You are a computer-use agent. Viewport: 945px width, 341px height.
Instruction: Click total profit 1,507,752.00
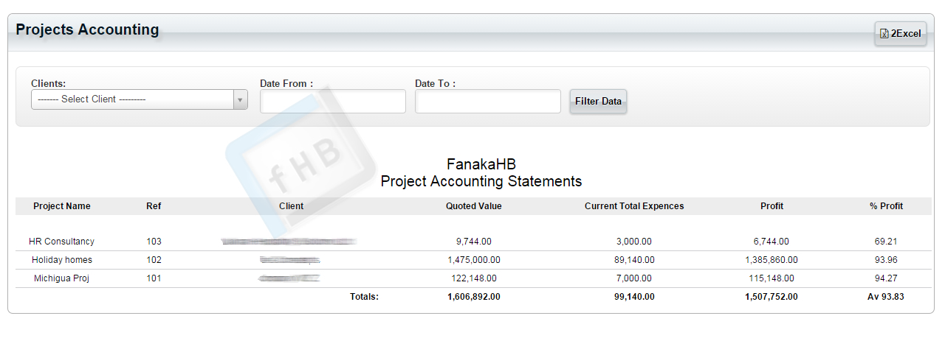coord(772,297)
